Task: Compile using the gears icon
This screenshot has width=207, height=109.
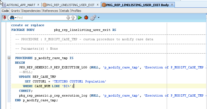Action: pyautogui.click(x=93, y=17)
